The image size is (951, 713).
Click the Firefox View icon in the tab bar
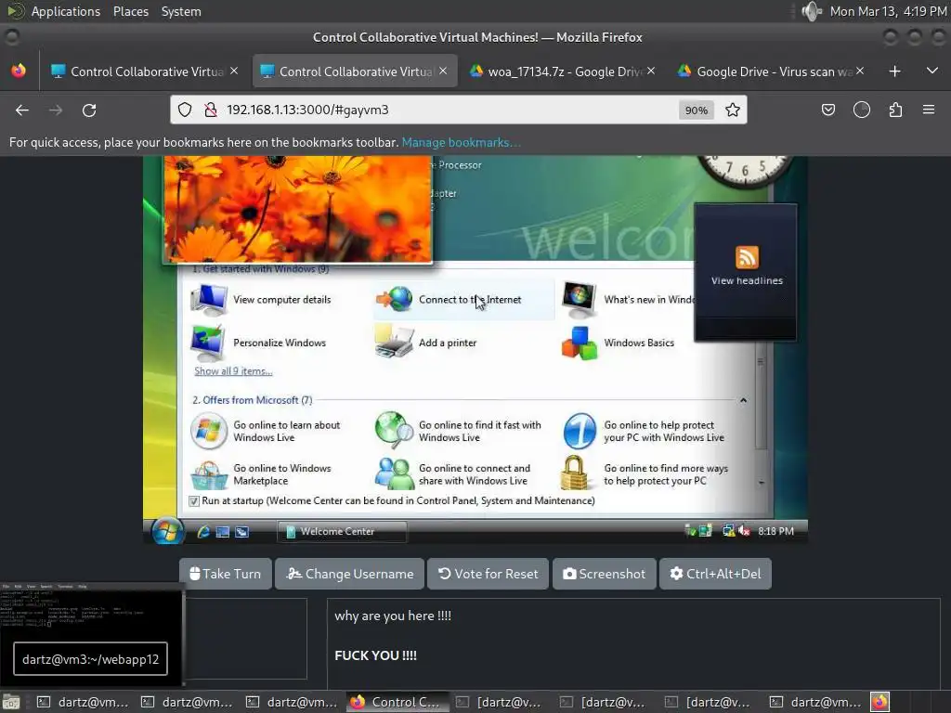click(x=19, y=71)
